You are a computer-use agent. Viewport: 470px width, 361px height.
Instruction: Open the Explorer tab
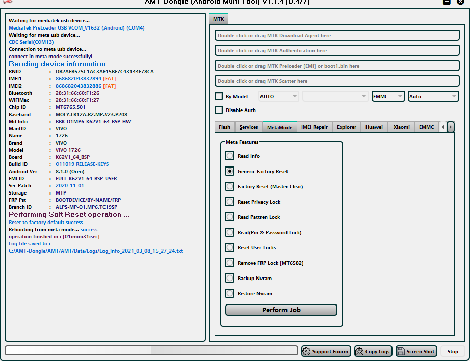[x=347, y=127]
